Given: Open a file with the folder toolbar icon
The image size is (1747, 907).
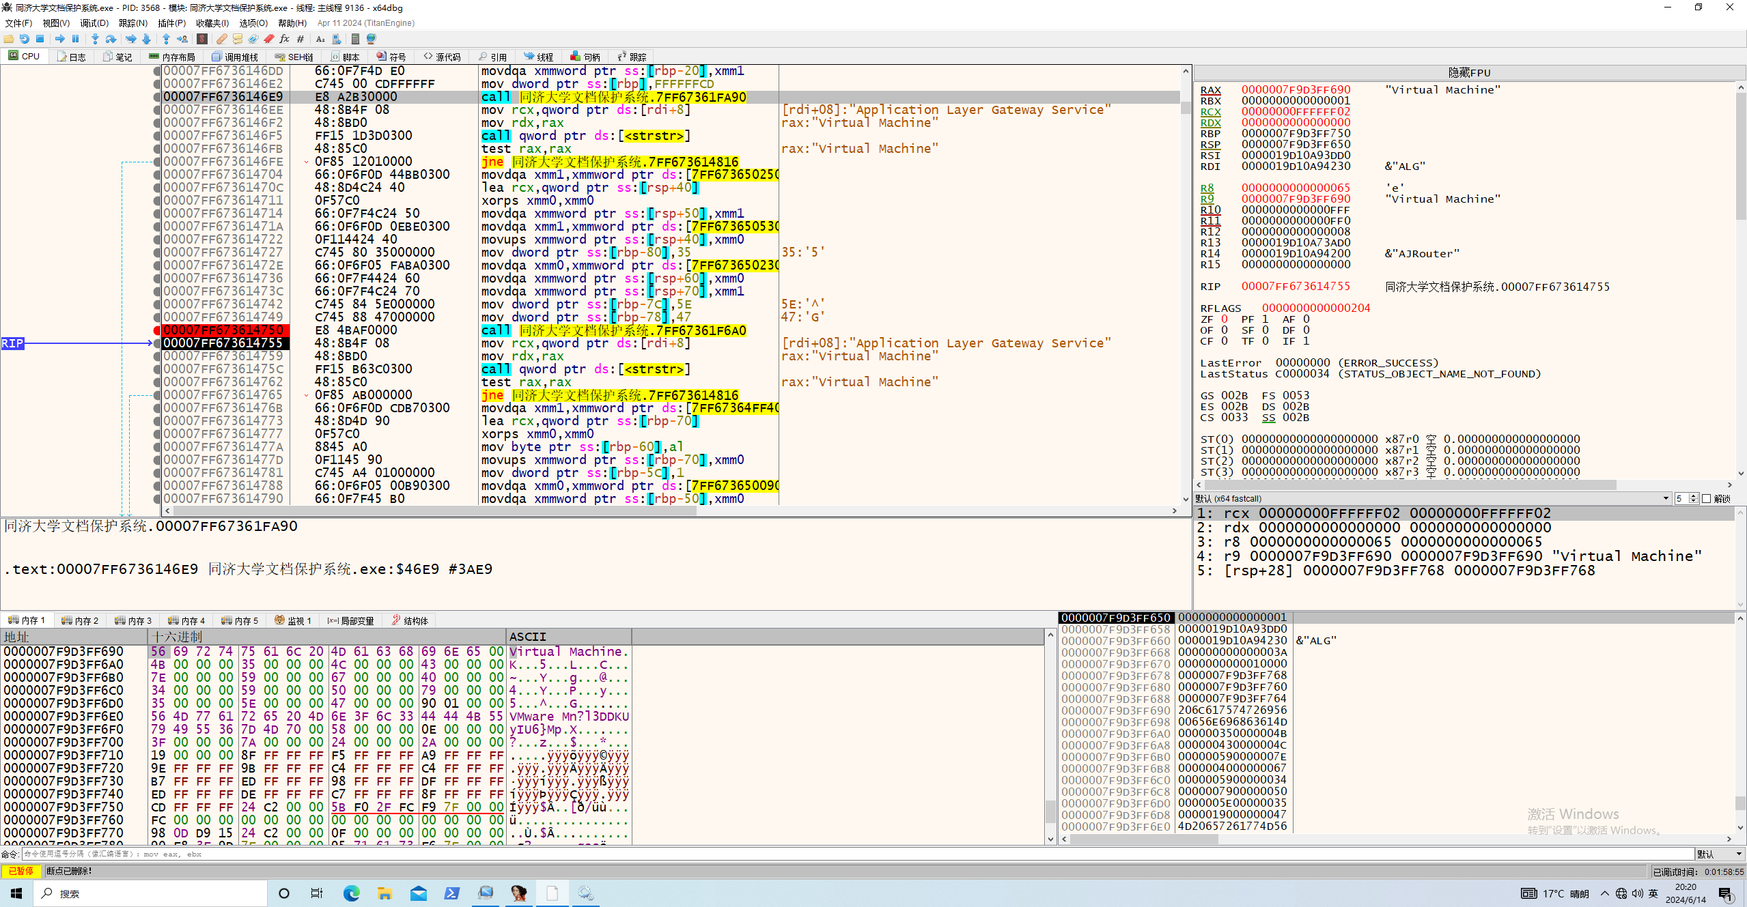Looking at the screenshot, I should pyautogui.click(x=9, y=39).
